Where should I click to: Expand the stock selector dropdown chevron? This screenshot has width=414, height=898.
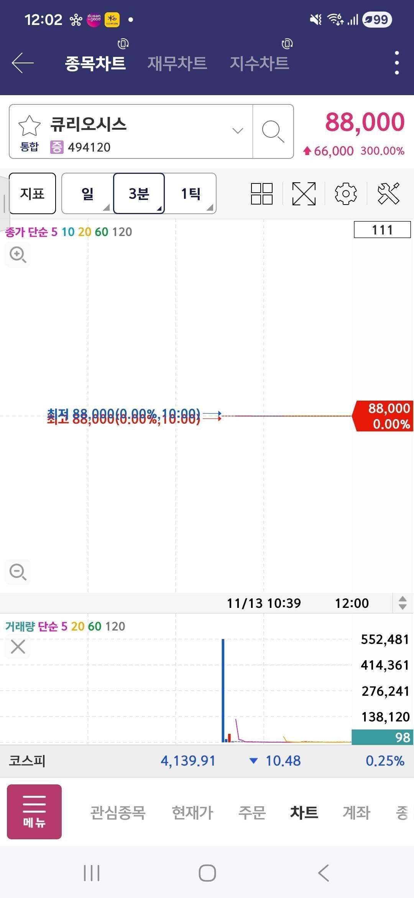click(x=238, y=131)
